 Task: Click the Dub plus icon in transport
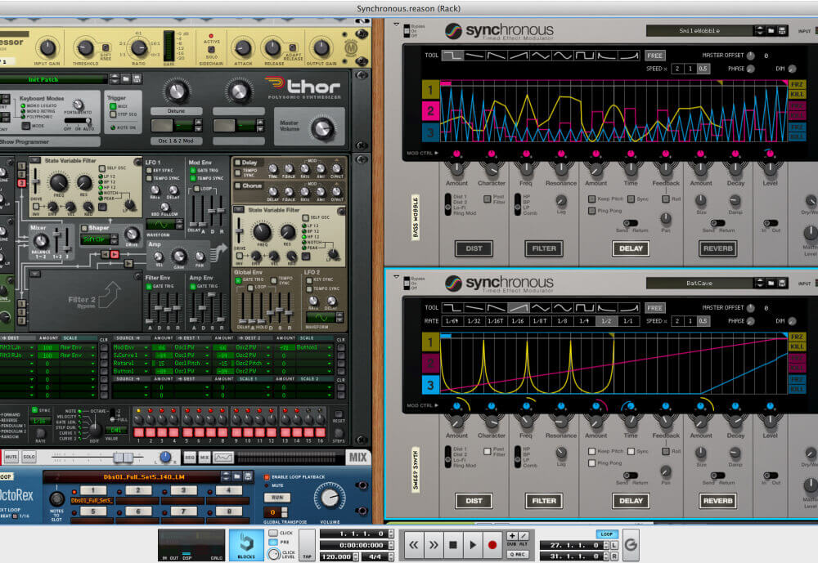pos(512,535)
